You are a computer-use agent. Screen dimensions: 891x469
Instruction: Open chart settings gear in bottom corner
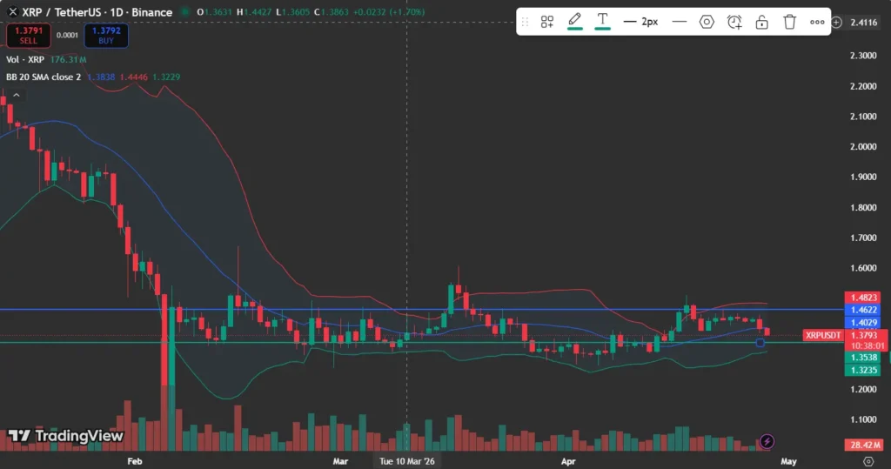(x=868, y=461)
